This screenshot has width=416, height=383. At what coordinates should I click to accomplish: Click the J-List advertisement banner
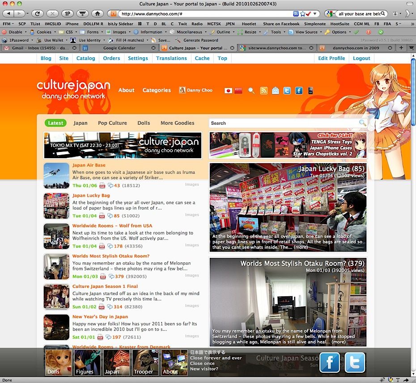point(288,145)
